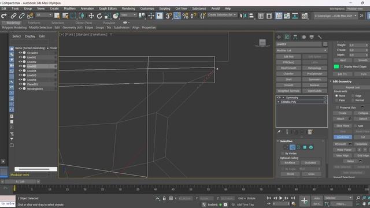Toggle the 3D Snaps icon
The height and width of the screenshot is (208, 370).
[x=168, y=16]
